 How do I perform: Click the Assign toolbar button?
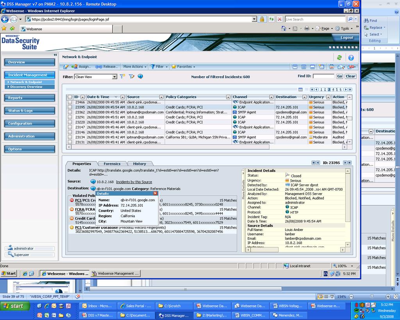(81, 66)
